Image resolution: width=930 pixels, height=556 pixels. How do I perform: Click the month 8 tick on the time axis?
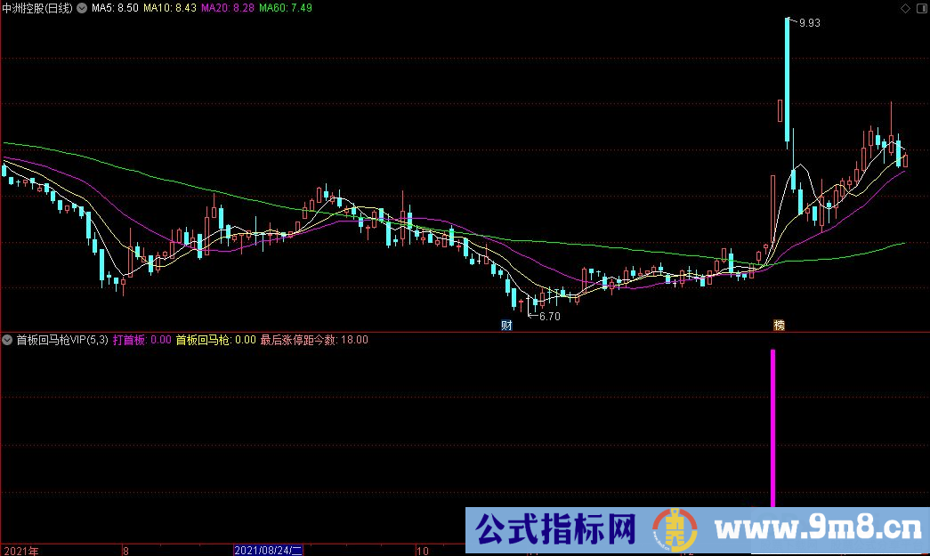click(x=125, y=551)
